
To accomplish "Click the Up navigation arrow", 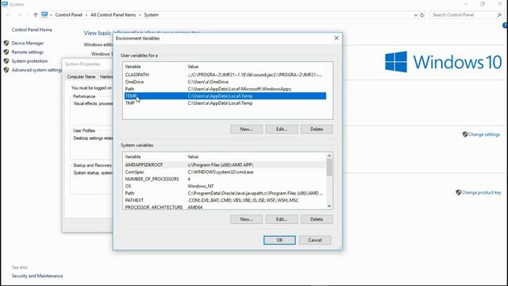I will pyautogui.click(x=35, y=15).
